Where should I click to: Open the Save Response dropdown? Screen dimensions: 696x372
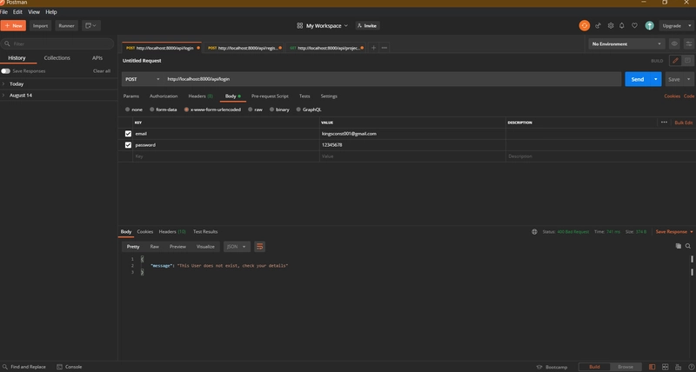pyautogui.click(x=674, y=232)
